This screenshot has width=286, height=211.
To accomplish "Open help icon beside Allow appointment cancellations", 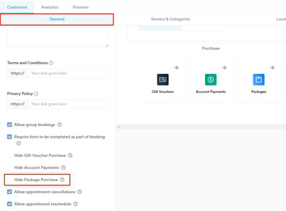I will [79, 192].
